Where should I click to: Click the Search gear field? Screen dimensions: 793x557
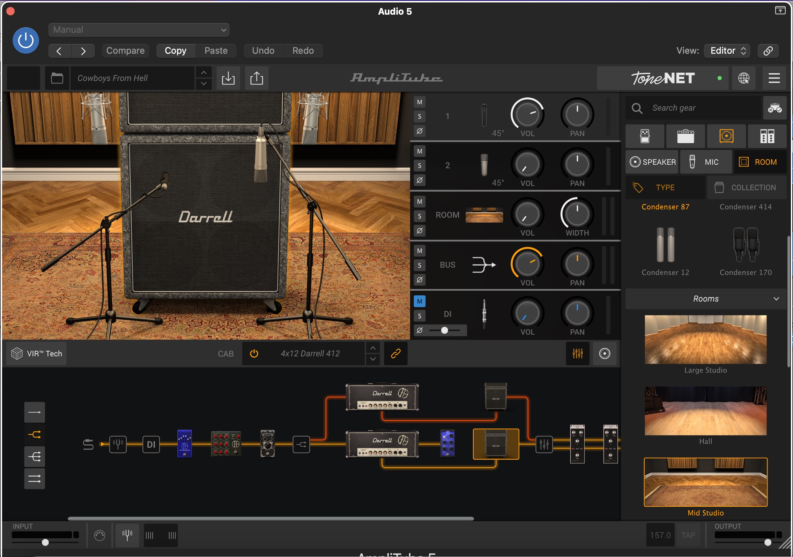694,108
